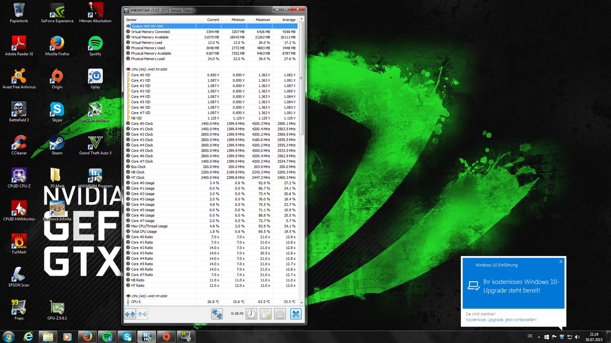Launch Fraps desktop shortcut
Viewport: 611px width, 343px height.
(x=19, y=311)
